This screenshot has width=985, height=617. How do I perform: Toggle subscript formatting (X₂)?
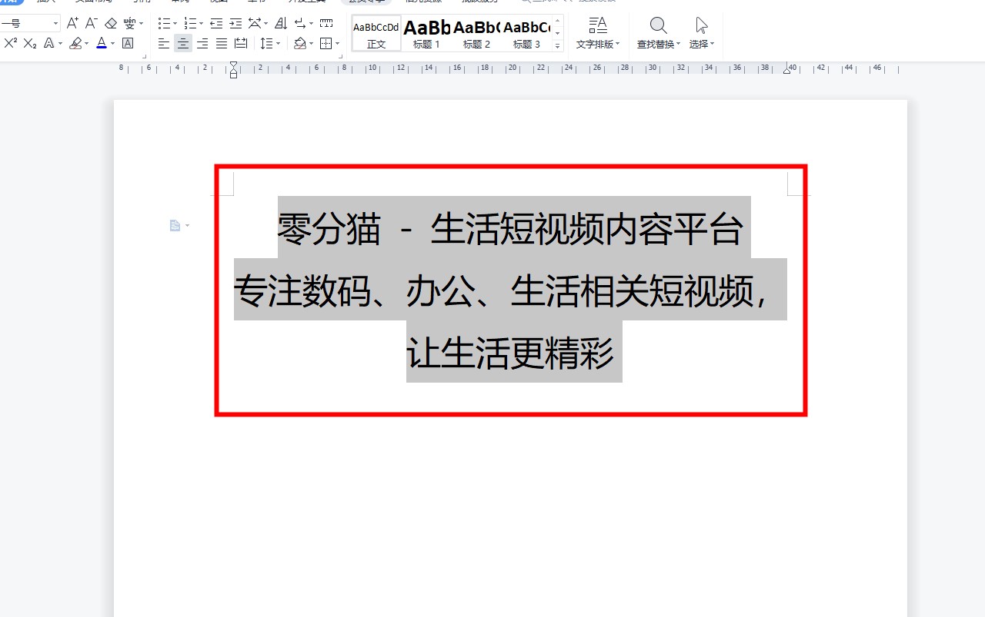tap(30, 44)
